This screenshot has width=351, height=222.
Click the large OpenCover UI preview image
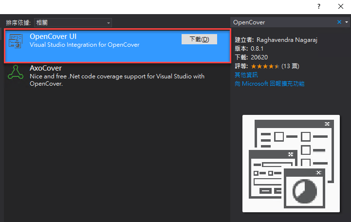(291, 164)
